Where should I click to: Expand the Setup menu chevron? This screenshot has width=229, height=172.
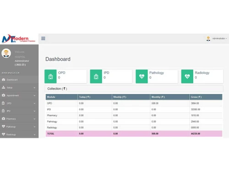click(34, 88)
